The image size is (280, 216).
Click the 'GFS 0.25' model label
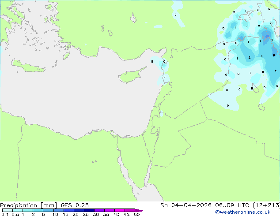(75, 205)
